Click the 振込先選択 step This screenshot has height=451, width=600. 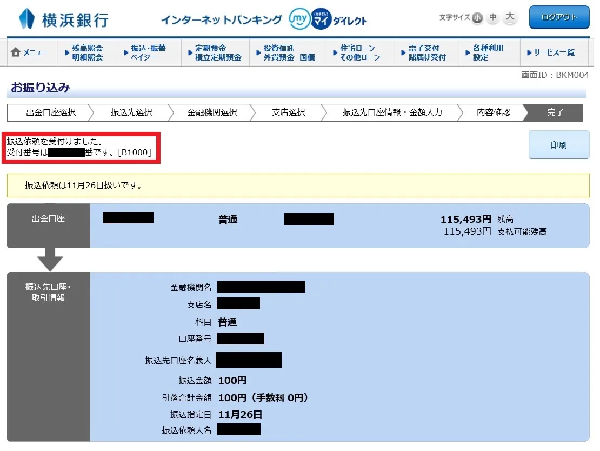tap(132, 112)
